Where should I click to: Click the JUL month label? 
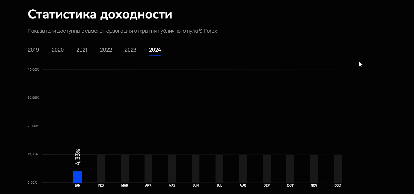click(219, 185)
